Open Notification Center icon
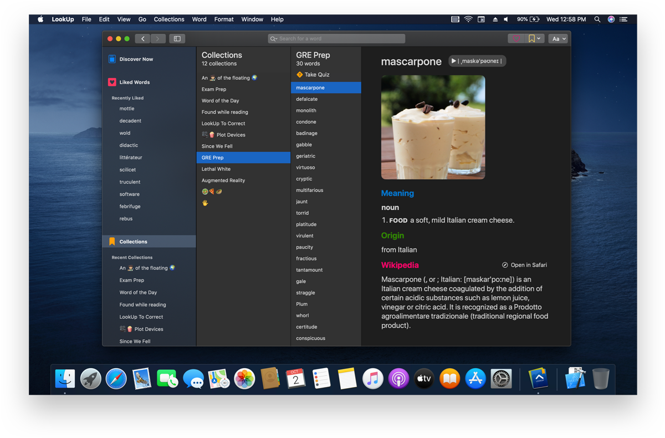665x438 pixels. [623, 19]
